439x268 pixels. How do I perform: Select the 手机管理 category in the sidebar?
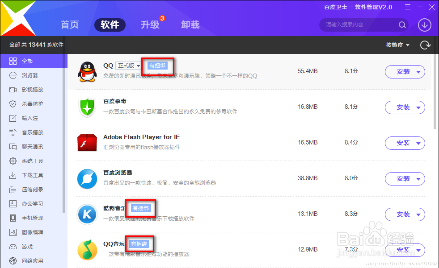click(31, 218)
